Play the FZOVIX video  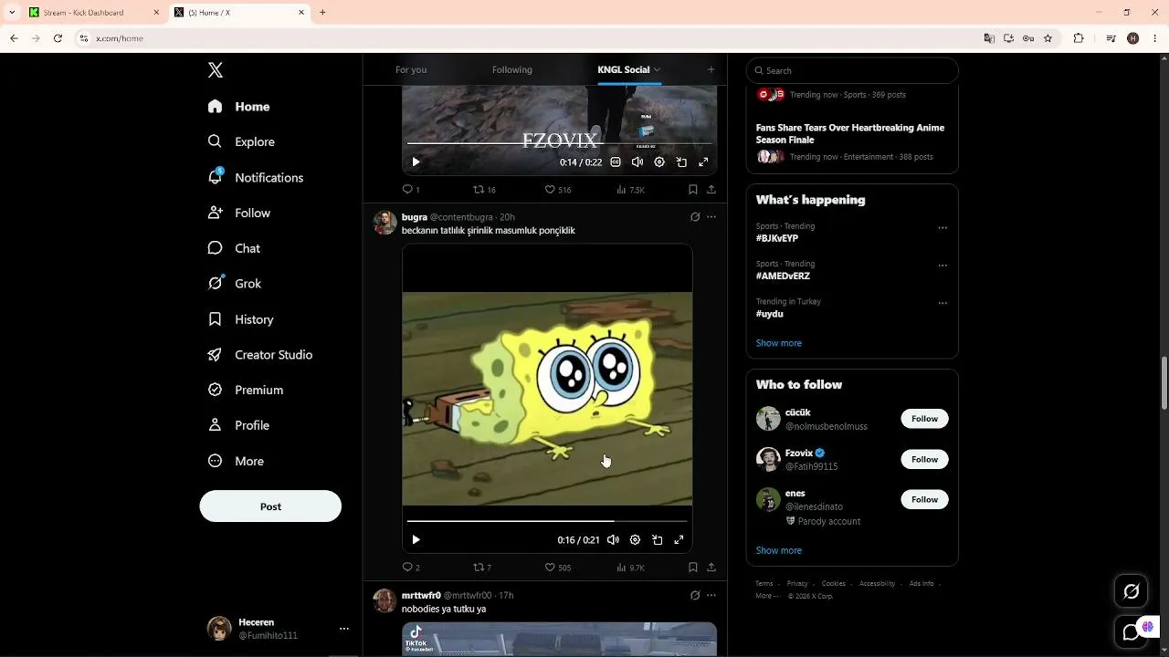point(416,162)
